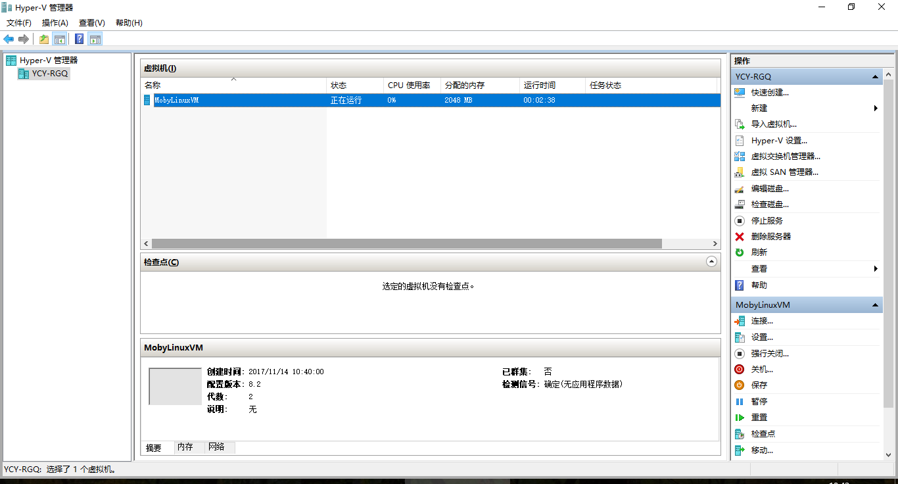Click the gray Forward arrow in toolbar

coord(24,39)
